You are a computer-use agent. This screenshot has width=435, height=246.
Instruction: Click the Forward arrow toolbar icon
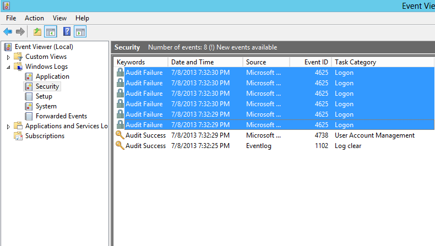20,31
